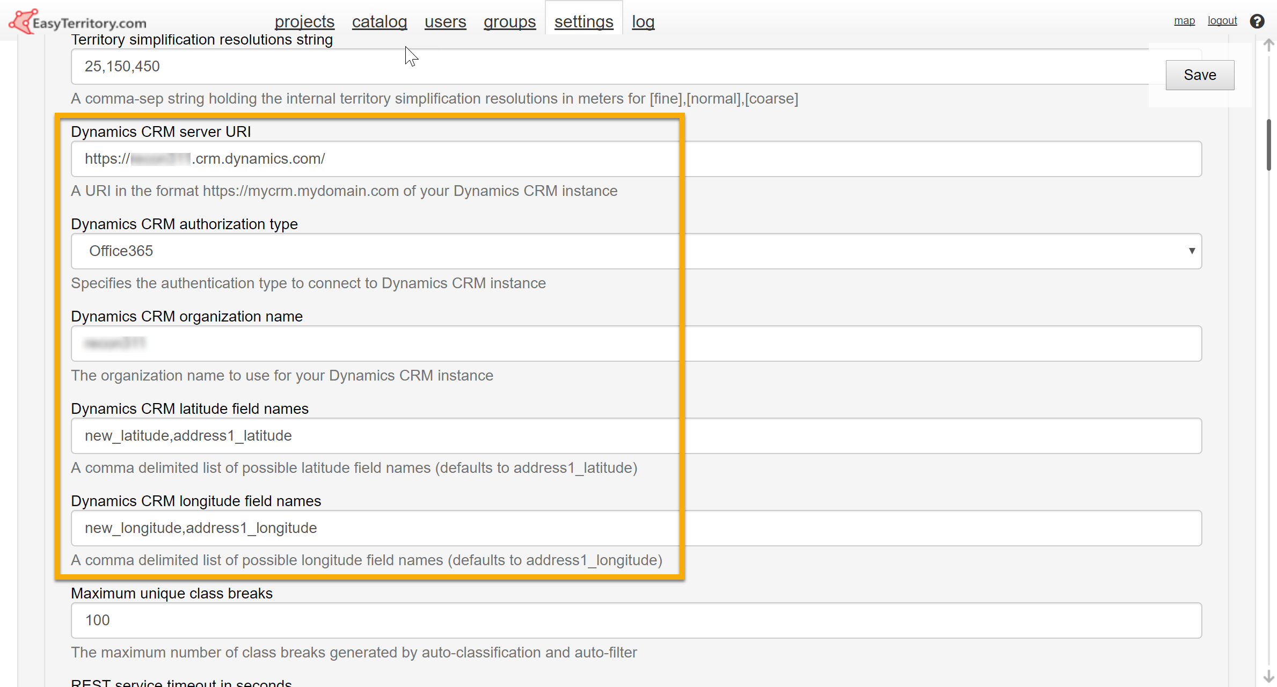View the log tab

(x=643, y=21)
